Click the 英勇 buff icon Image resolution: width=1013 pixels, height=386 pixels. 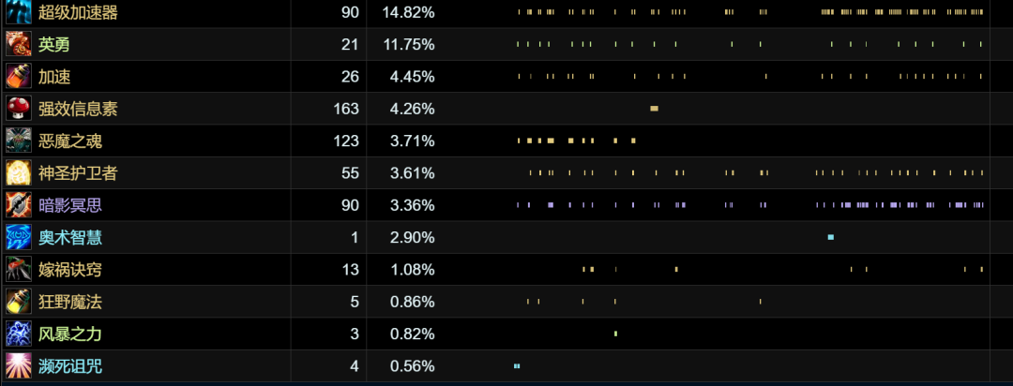[19, 44]
